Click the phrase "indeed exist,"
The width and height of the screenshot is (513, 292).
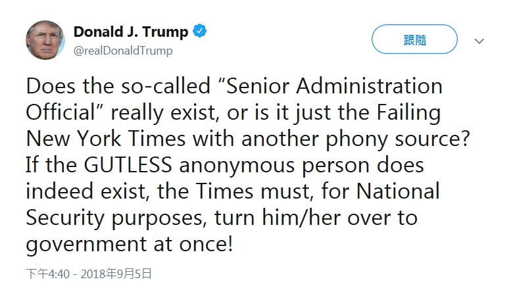pyautogui.click(x=88, y=191)
